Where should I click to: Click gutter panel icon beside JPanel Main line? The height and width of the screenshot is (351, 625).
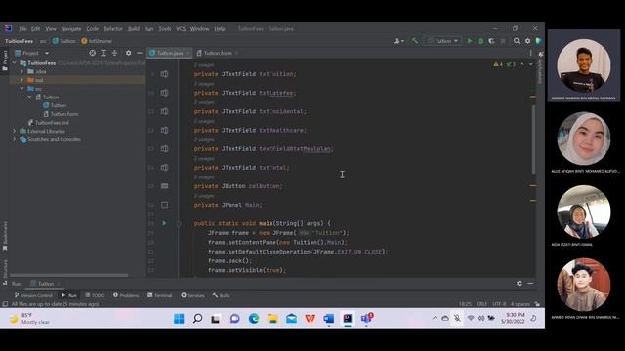point(164,205)
